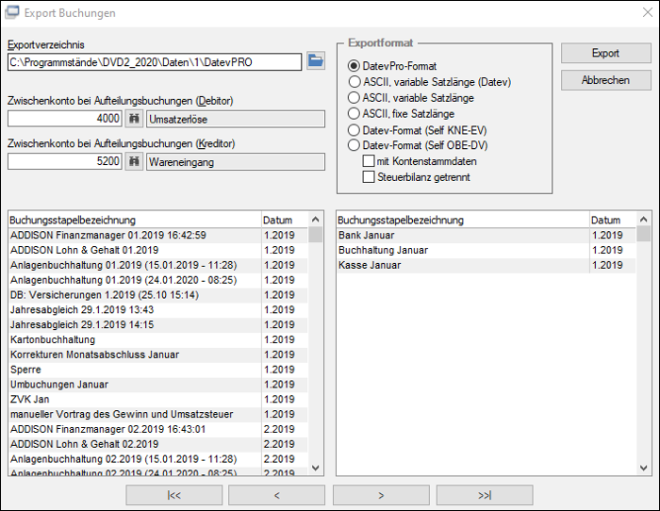Select Korrekturen Monatsabschluss Januar row
Image resolution: width=660 pixels, height=511 pixels.
(x=157, y=354)
